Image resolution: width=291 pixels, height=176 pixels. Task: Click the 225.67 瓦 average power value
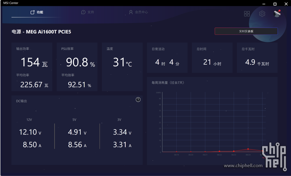coord(34,85)
